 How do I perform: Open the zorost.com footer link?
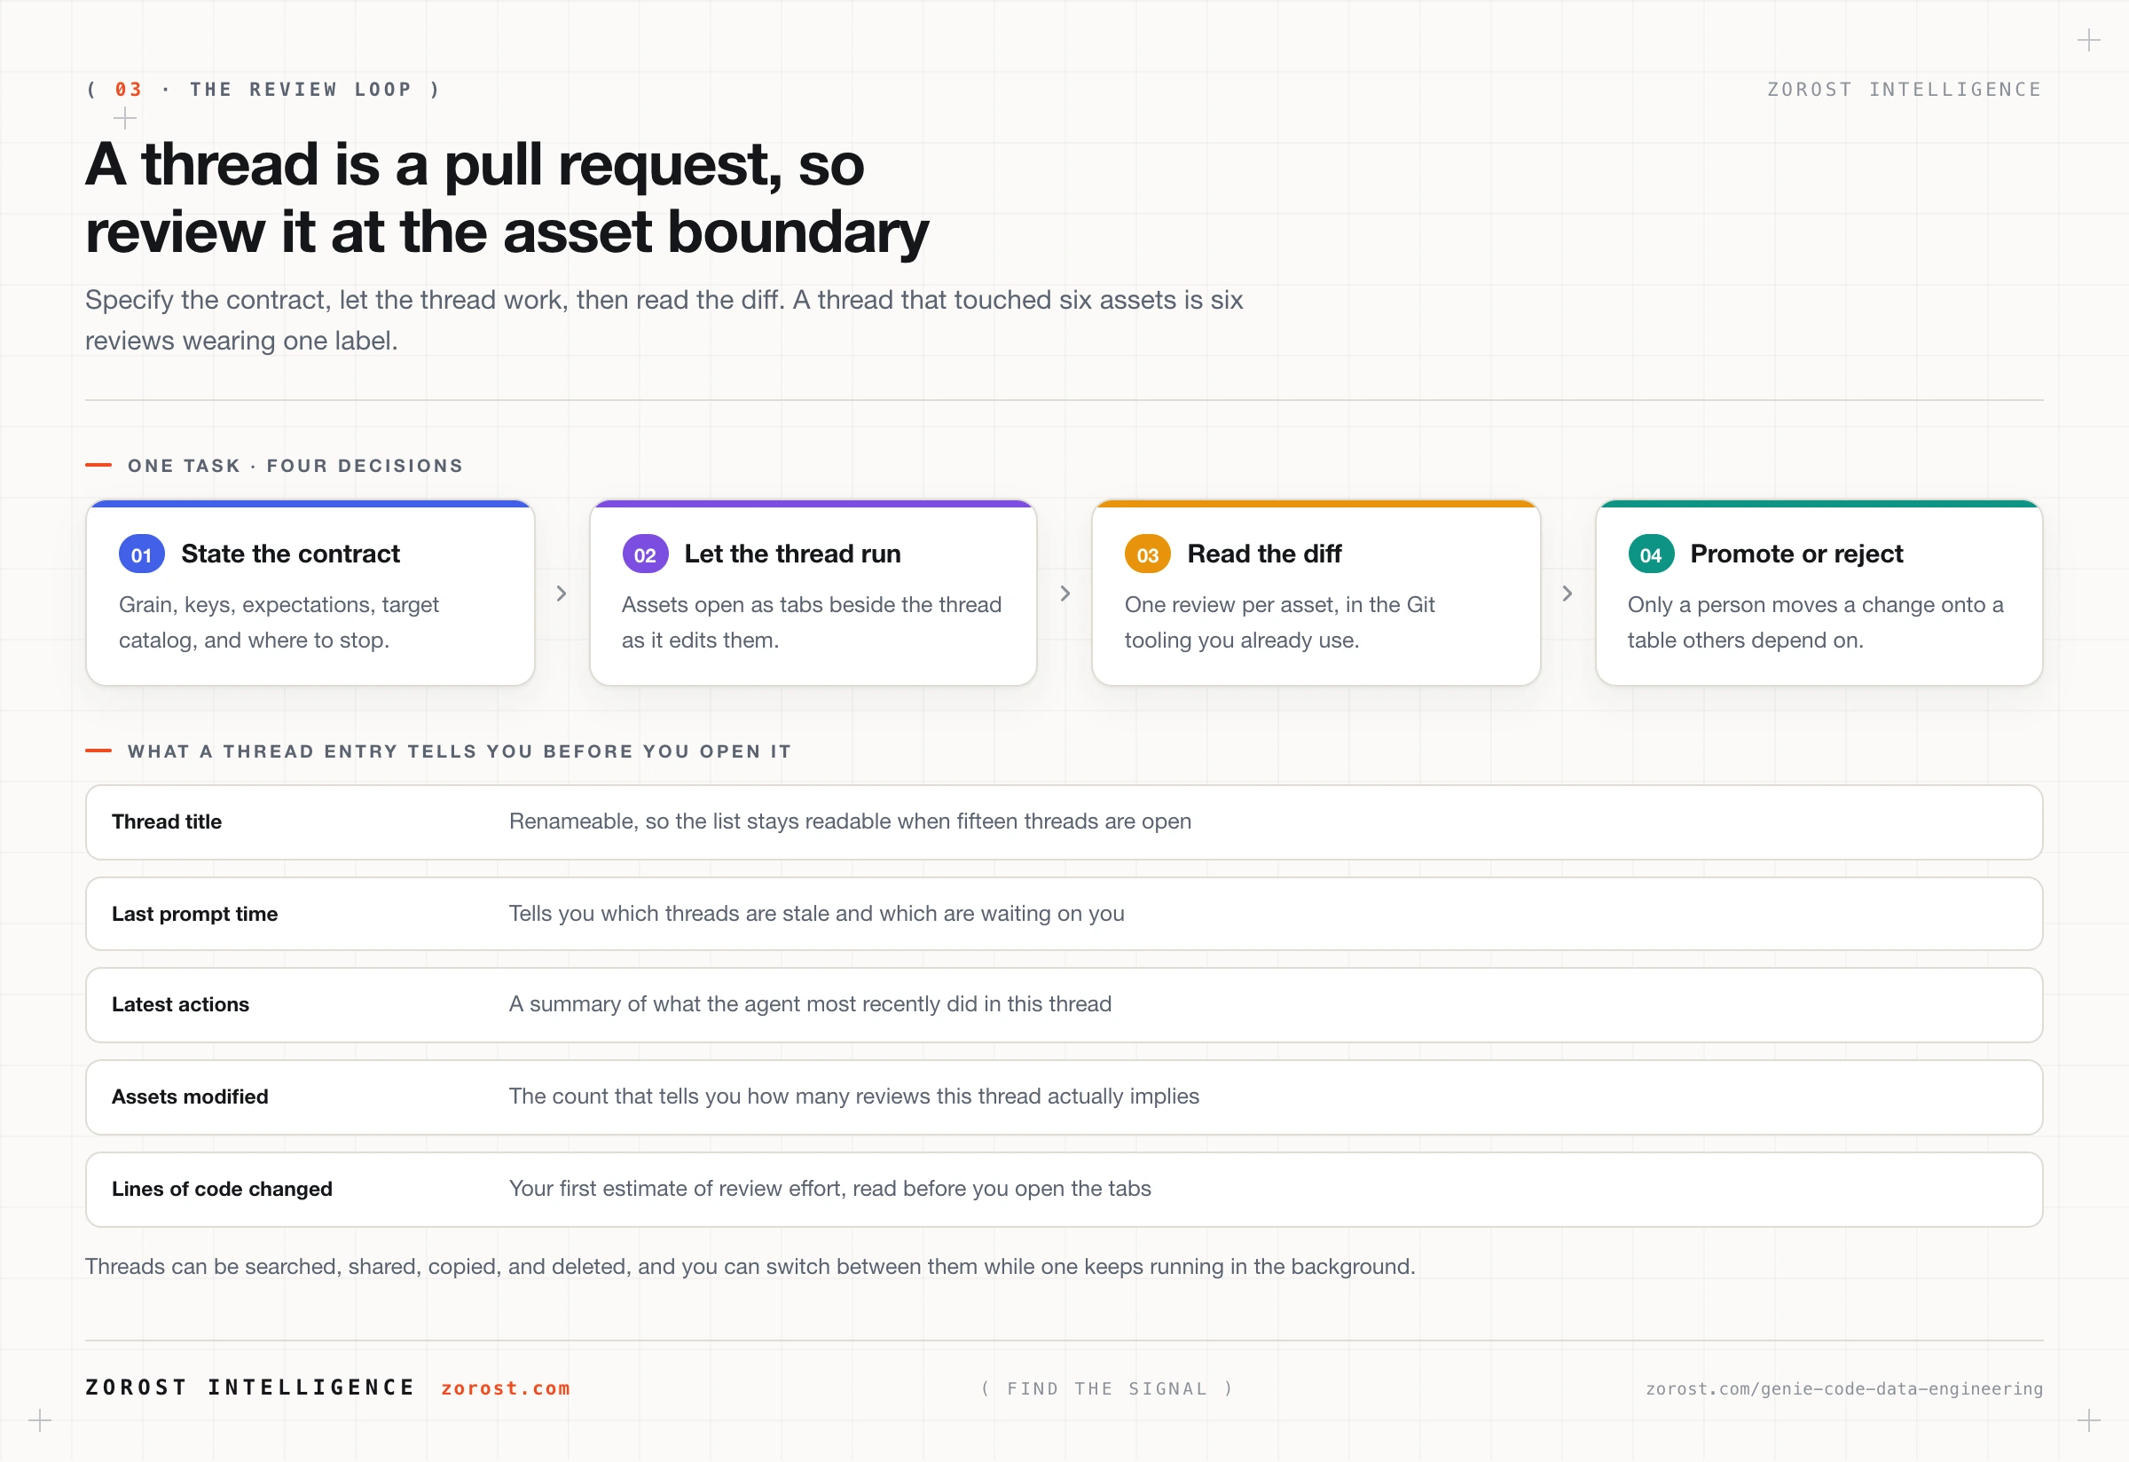(506, 1388)
